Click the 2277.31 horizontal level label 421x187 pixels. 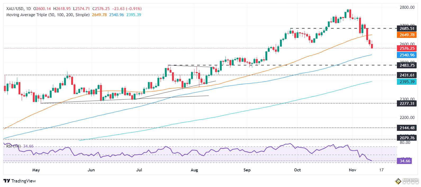[x=407, y=104]
